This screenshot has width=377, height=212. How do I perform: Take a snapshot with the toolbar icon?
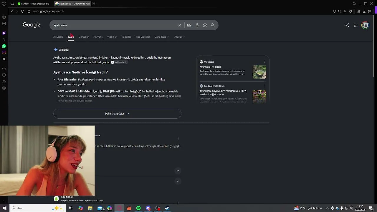coord(340,11)
